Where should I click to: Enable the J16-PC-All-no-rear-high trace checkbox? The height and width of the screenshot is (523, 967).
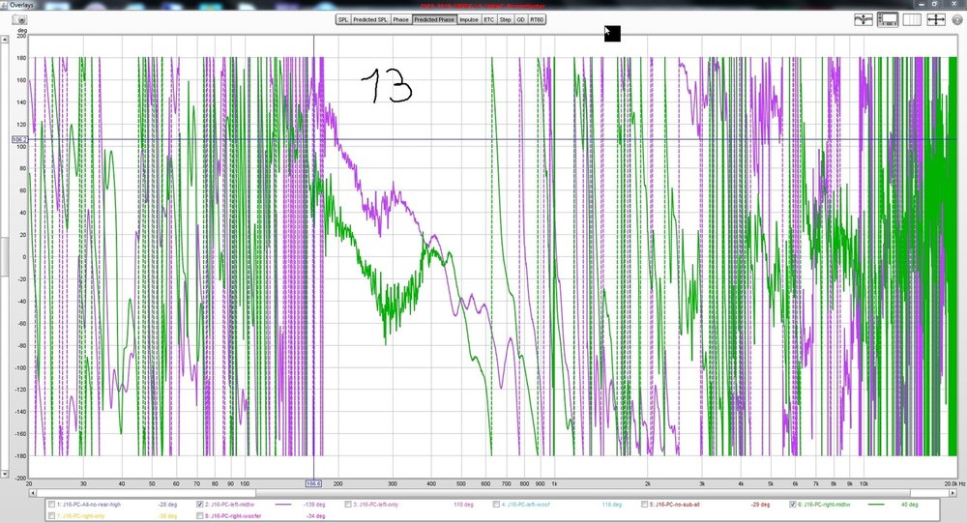[x=52, y=505]
